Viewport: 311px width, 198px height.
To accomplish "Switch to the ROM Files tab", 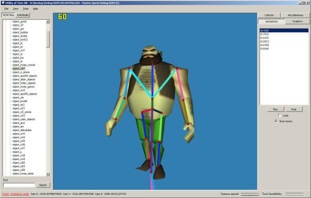I will coord(8,15).
